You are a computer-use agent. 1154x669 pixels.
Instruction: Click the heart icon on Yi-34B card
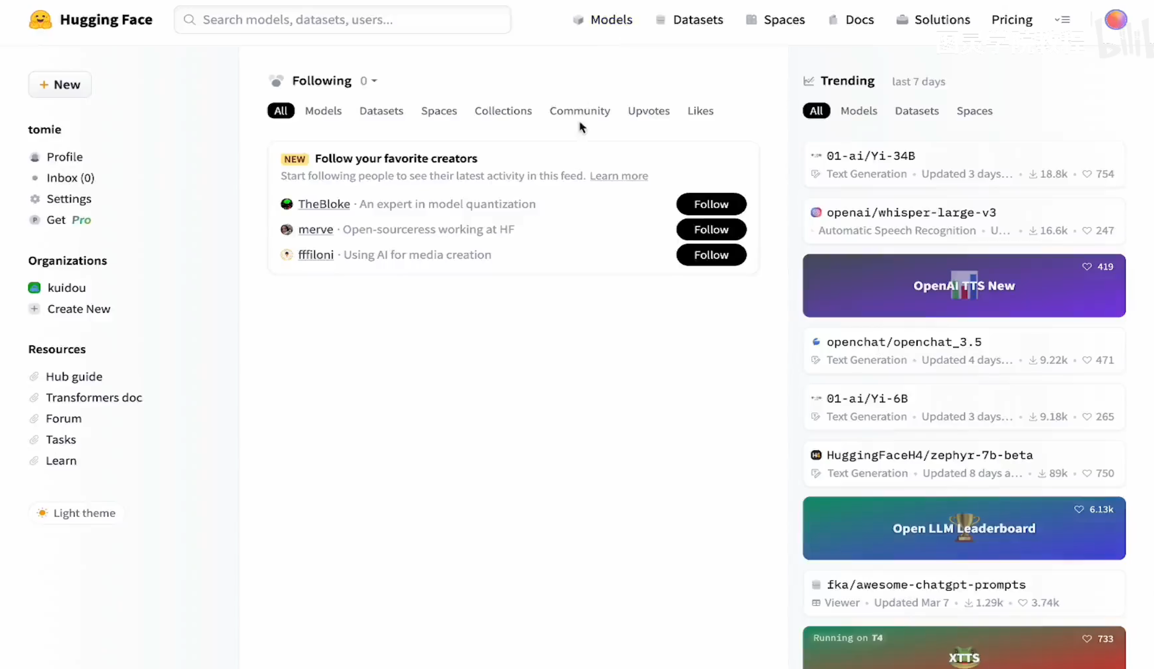[1087, 174]
